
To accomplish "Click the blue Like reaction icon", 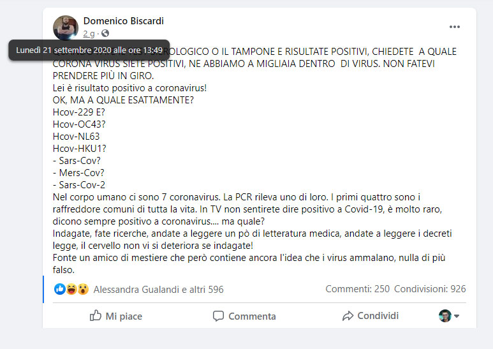I will [60, 289].
